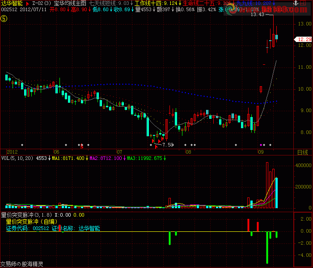Click the cyan volume bar at far right
This screenshot has width=313, height=268.
tap(277, 193)
